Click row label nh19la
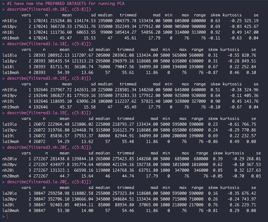The width and height of the screenshot is (268, 222). [x=10, y=90]
